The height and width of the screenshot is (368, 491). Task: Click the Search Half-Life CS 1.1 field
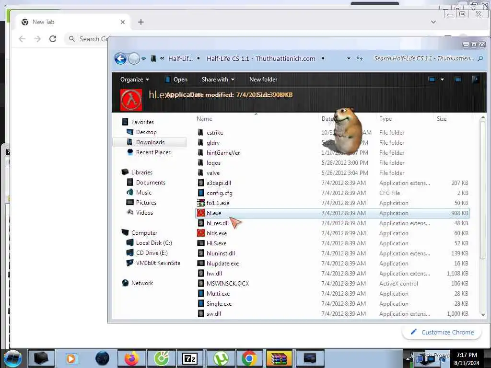click(x=424, y=58)
